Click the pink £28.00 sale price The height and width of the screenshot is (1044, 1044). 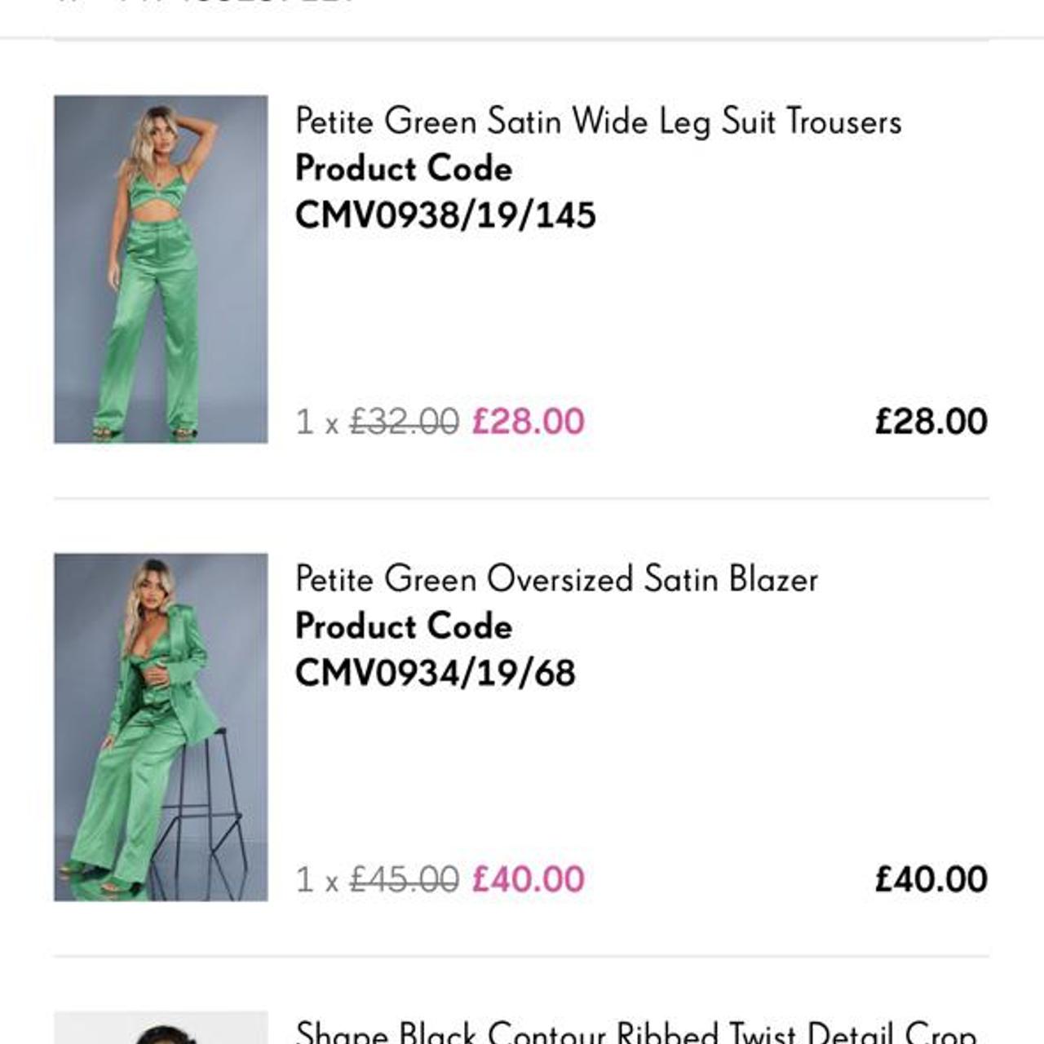(528, 422)
